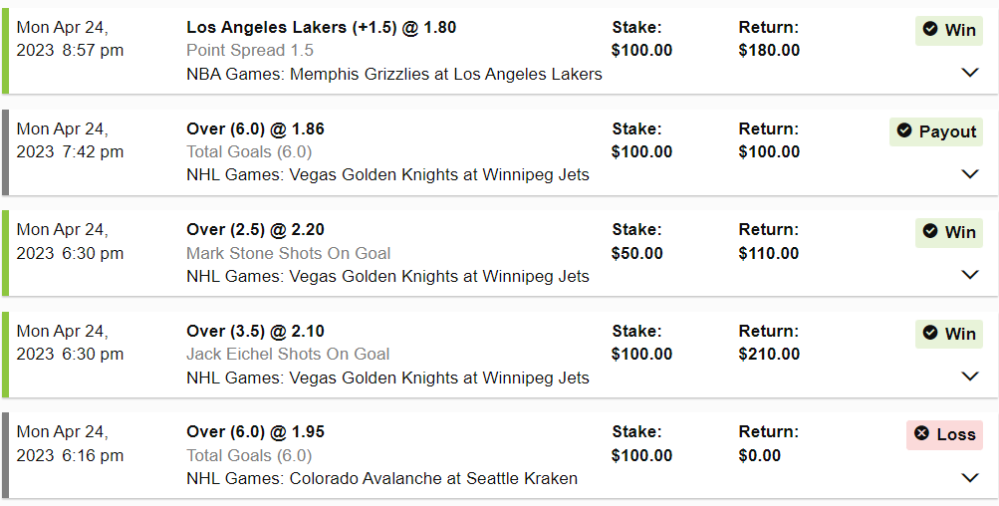The image size is (999, 506).
Task: Click the $180.00 return amount
Action: click(769, 51)
